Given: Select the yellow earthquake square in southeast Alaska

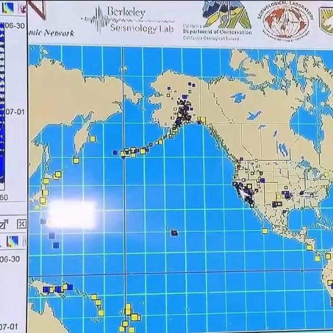Looking at the screenshot, I should tap(203, 120).
